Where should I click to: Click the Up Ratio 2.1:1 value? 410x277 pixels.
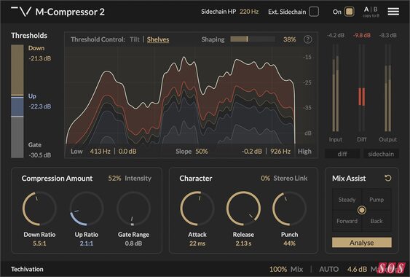(x=87, y=243)
